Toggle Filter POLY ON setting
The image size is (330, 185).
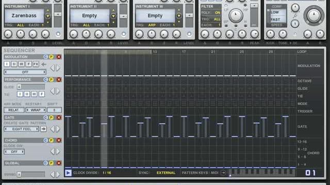click(x=218, y=12)
